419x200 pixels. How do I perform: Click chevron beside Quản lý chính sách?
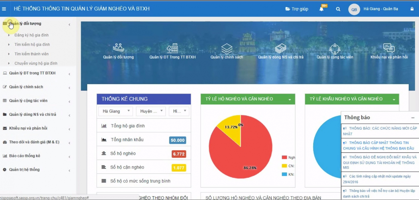[x=69, y=88]
